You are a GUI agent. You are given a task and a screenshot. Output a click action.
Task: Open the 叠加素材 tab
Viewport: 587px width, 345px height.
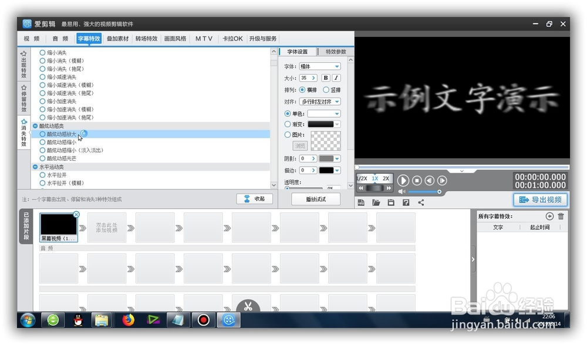click(x=117, y=39)
